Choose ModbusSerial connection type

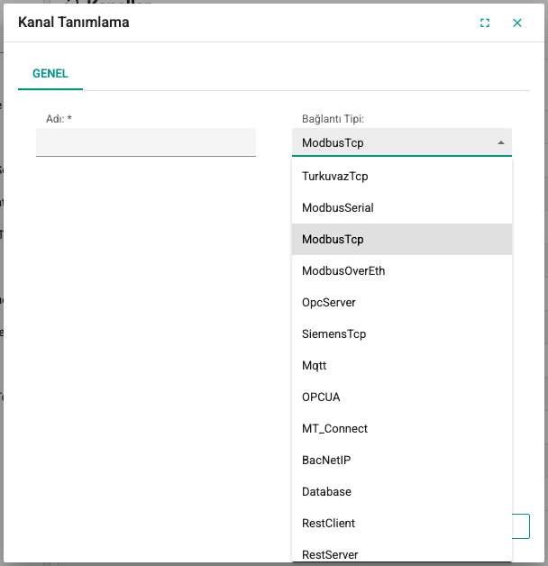tap(402, 207)
